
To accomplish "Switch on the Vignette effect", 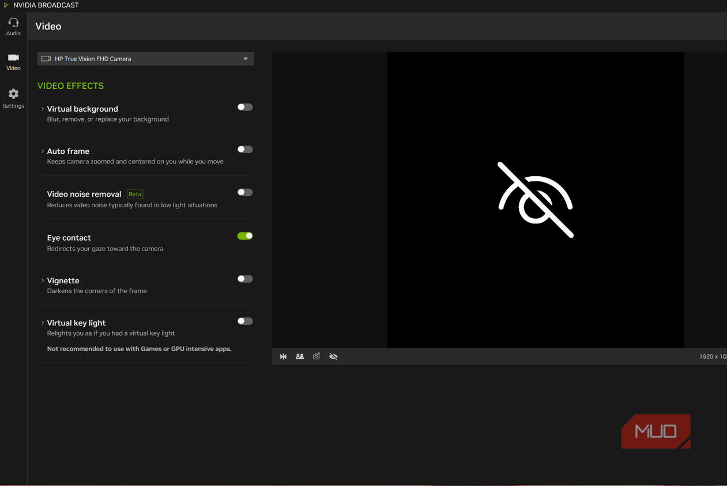I will [245, 279].
